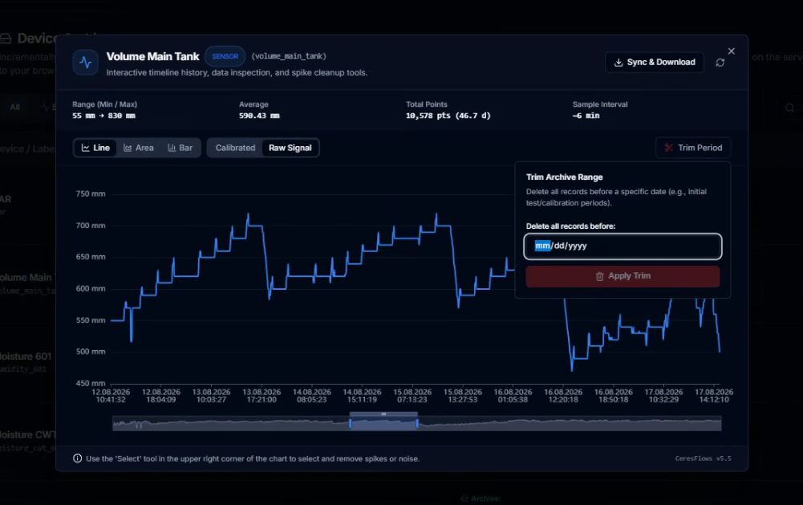Click the left handle of the timeline range slider
Screen dimensions: 803x505
click(351, 423)
